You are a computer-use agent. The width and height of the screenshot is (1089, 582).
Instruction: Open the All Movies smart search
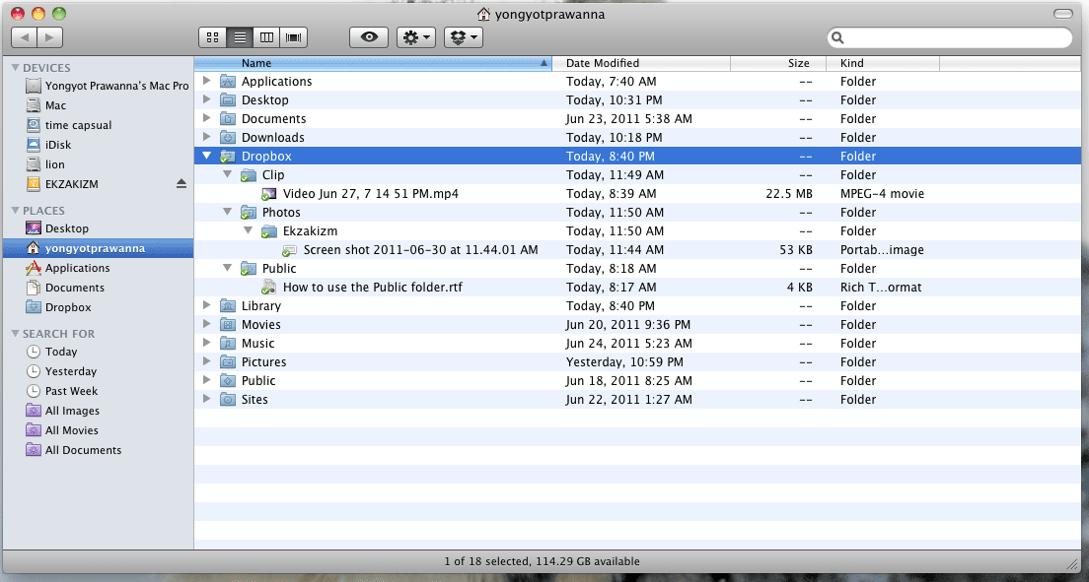coord(62,430)
